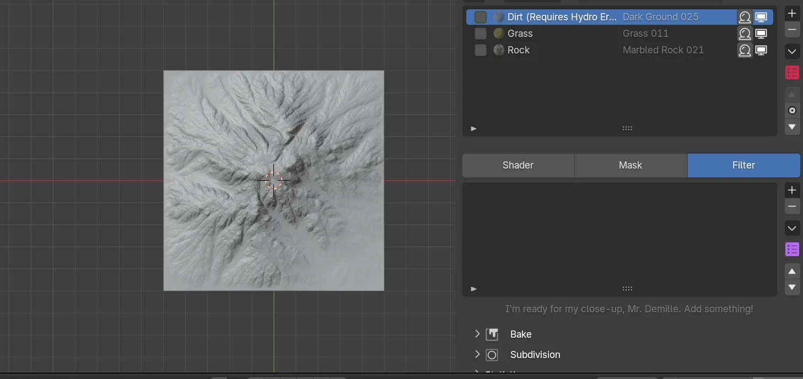Tick the checkbox for the Grass layer
This screenshot has width=803, height=379.
pyautogui.click(x=481, y=34)
